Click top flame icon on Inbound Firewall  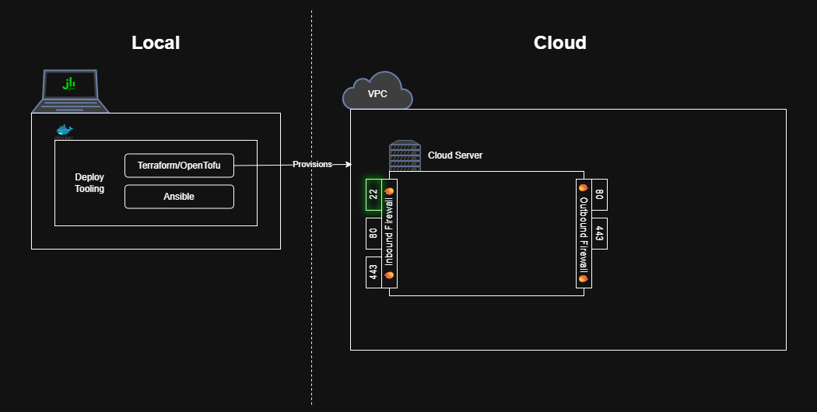(390, 190)
